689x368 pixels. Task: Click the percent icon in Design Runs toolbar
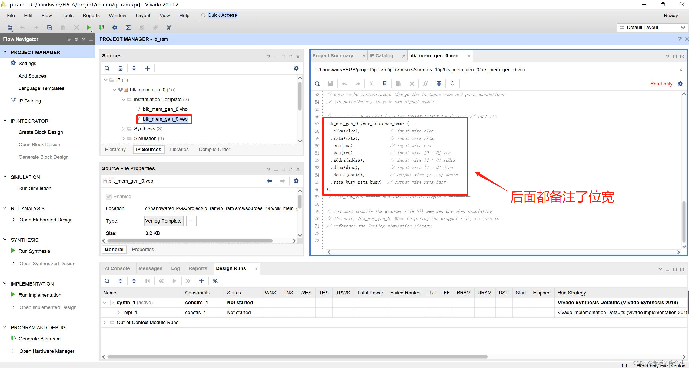click(215, 281)
